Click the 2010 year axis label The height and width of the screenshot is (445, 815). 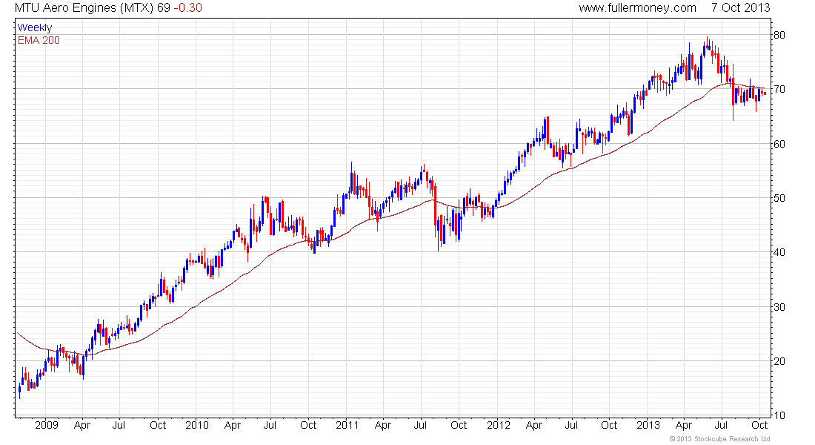click(196, 425)
